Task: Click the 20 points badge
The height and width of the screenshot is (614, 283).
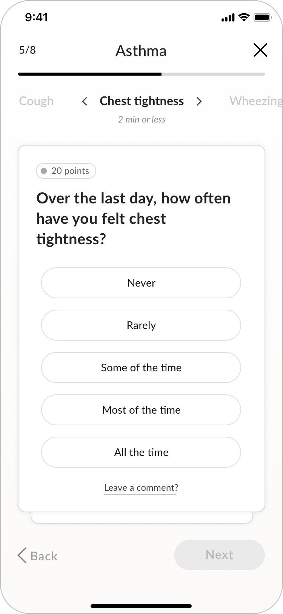Action: click(x=66, y=171)
